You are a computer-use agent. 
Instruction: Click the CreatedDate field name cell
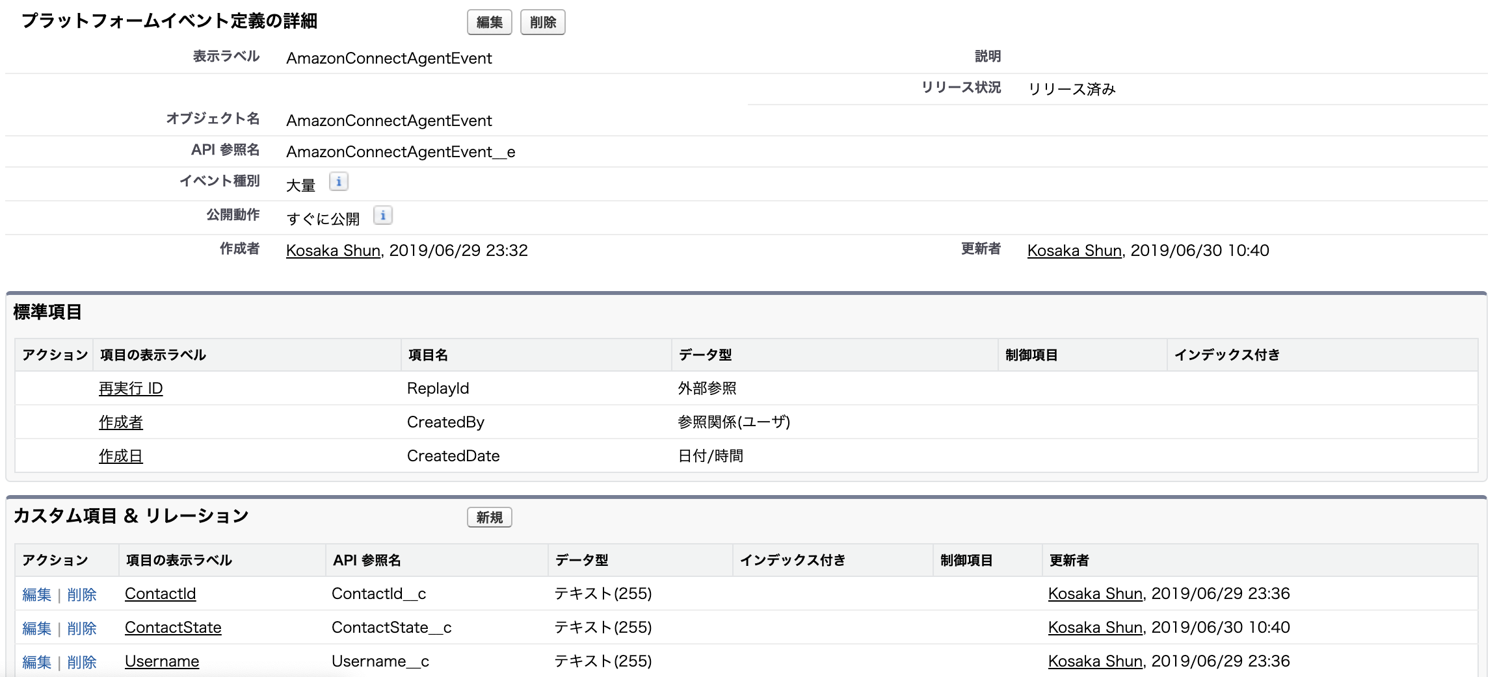pos(453,455)
